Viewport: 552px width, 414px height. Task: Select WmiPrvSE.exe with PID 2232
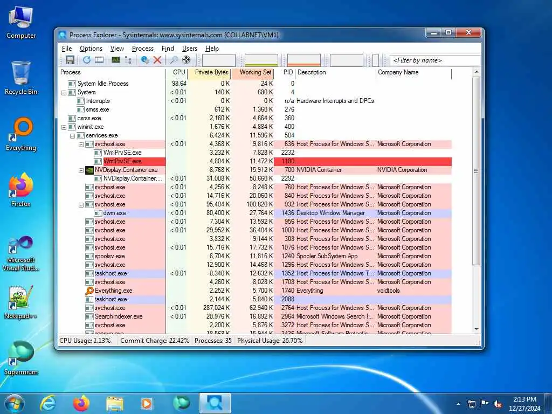(255, 153)
